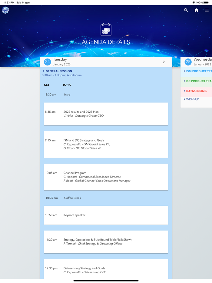Open the search magnifier icon
212x283 pixels.
pos(186,10)
